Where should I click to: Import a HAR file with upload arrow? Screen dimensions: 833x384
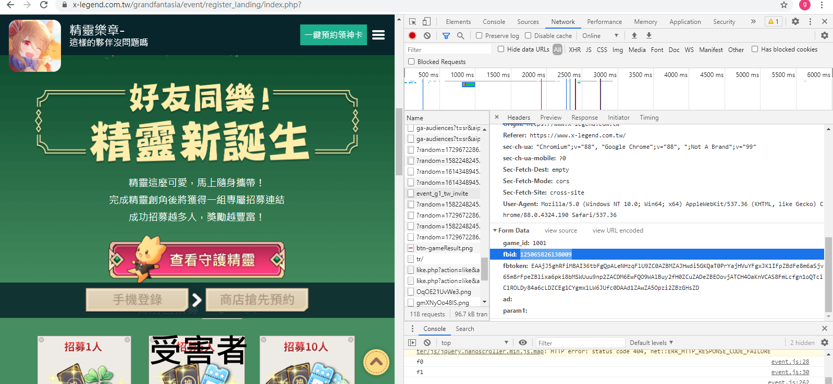634,35
